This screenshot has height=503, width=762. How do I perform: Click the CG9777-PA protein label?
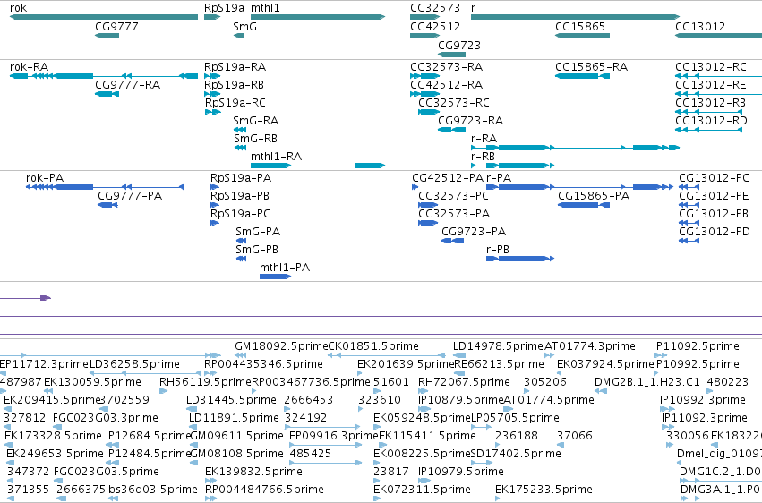tap(130, 196)
